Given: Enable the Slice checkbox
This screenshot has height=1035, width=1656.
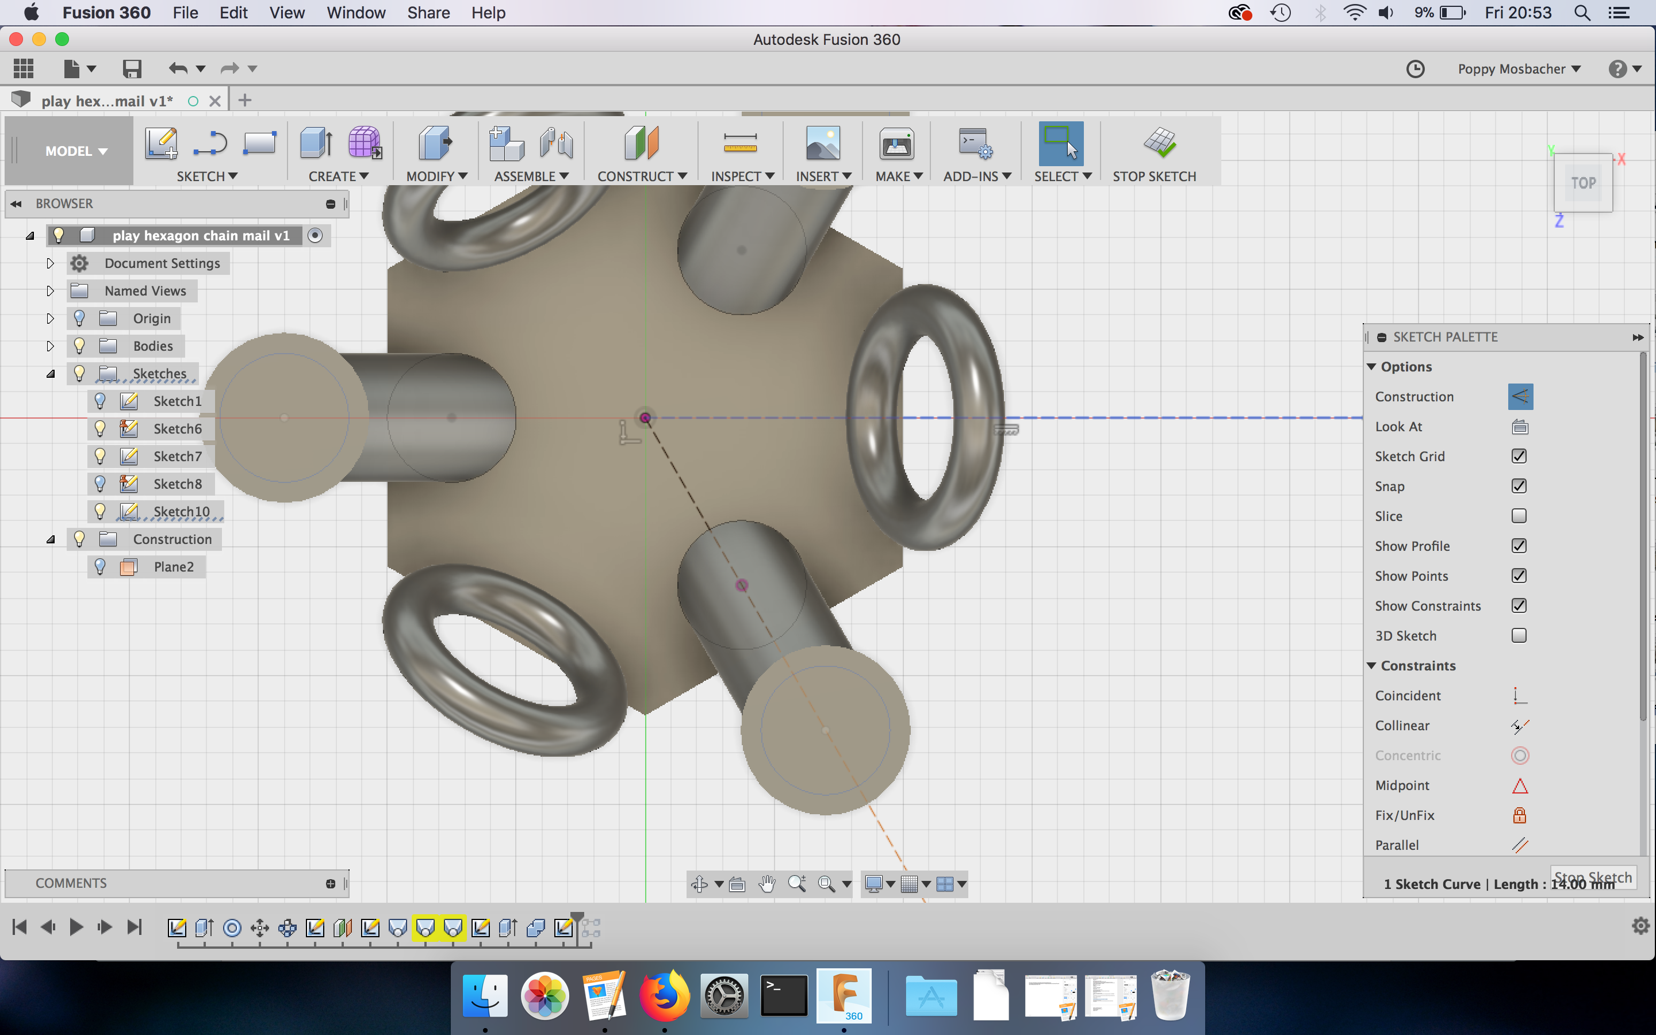Looking at the screenshot, I should (x=1519, y=516).
